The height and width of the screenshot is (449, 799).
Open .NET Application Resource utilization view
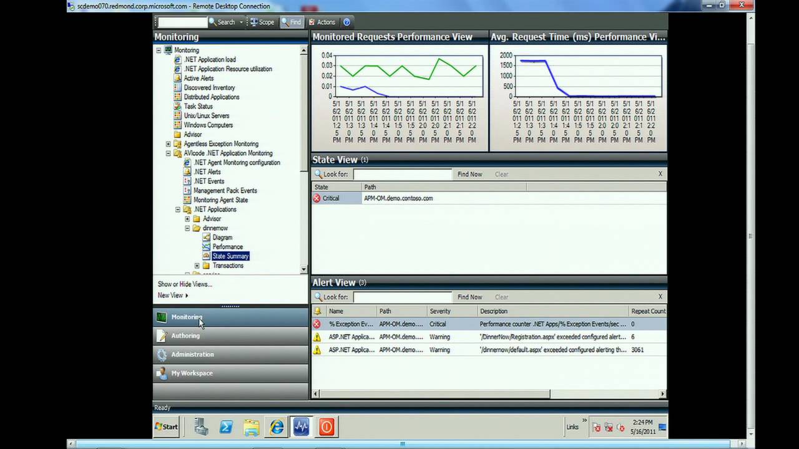pos(228,69)
